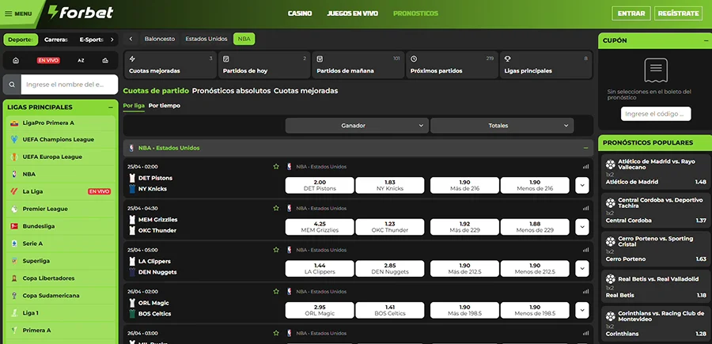Toggle sorting to Por tiempo
Viewport: 712px width, 344px height.
point(165,105)
